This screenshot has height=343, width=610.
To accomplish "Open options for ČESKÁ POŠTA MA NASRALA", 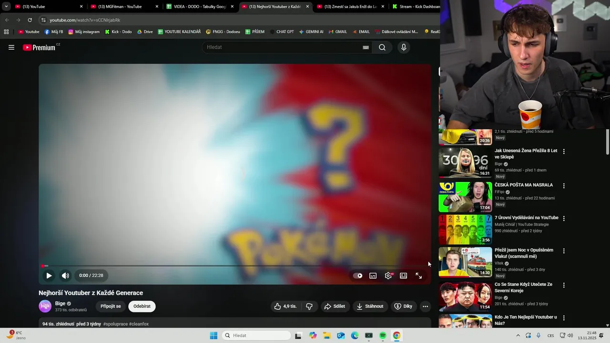I will tap(564, 186).
